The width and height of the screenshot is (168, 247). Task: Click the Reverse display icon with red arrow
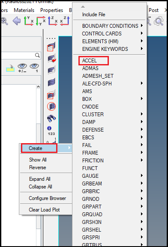pyautogui.click(x=52, y=58)
